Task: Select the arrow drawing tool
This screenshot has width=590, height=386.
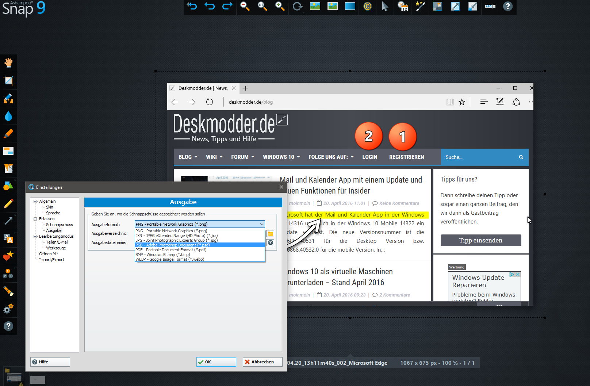Action: (x=8, y=221)
